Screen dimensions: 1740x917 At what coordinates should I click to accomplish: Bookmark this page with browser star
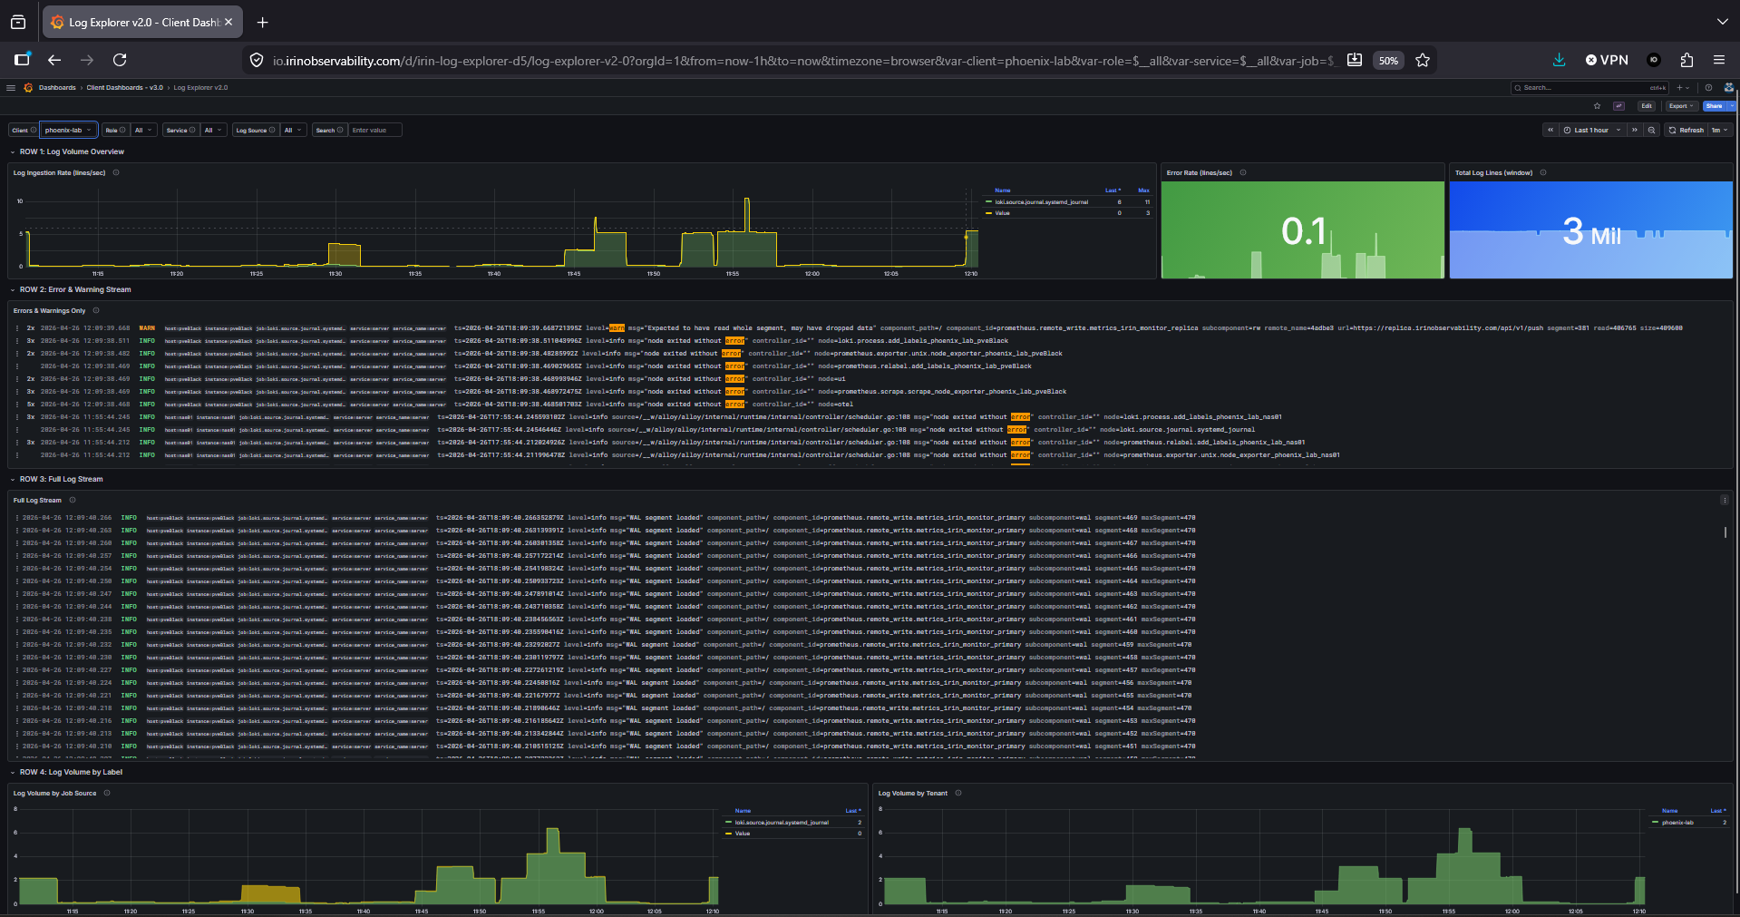coord(1423,60)
